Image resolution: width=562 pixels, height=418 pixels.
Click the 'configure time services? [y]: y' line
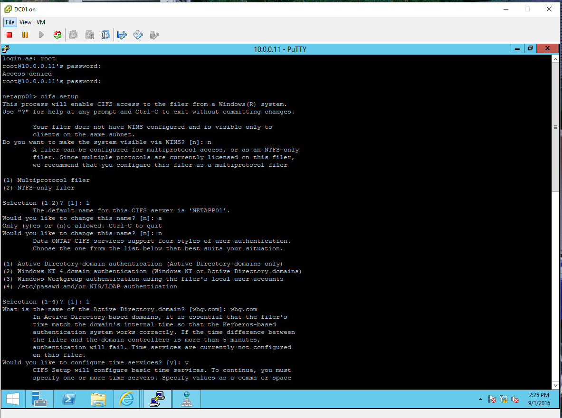[x=95, y=362]
